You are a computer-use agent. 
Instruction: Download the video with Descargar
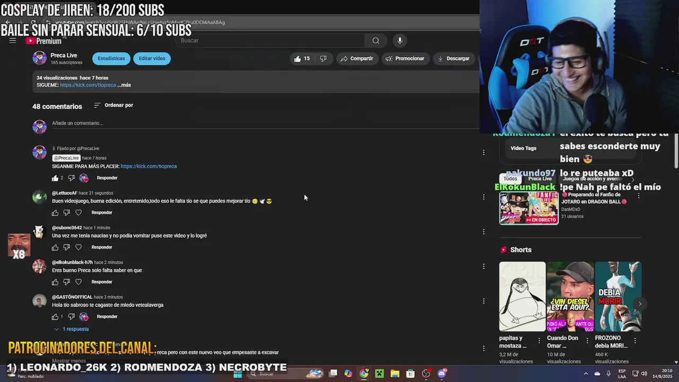[454, 58]
